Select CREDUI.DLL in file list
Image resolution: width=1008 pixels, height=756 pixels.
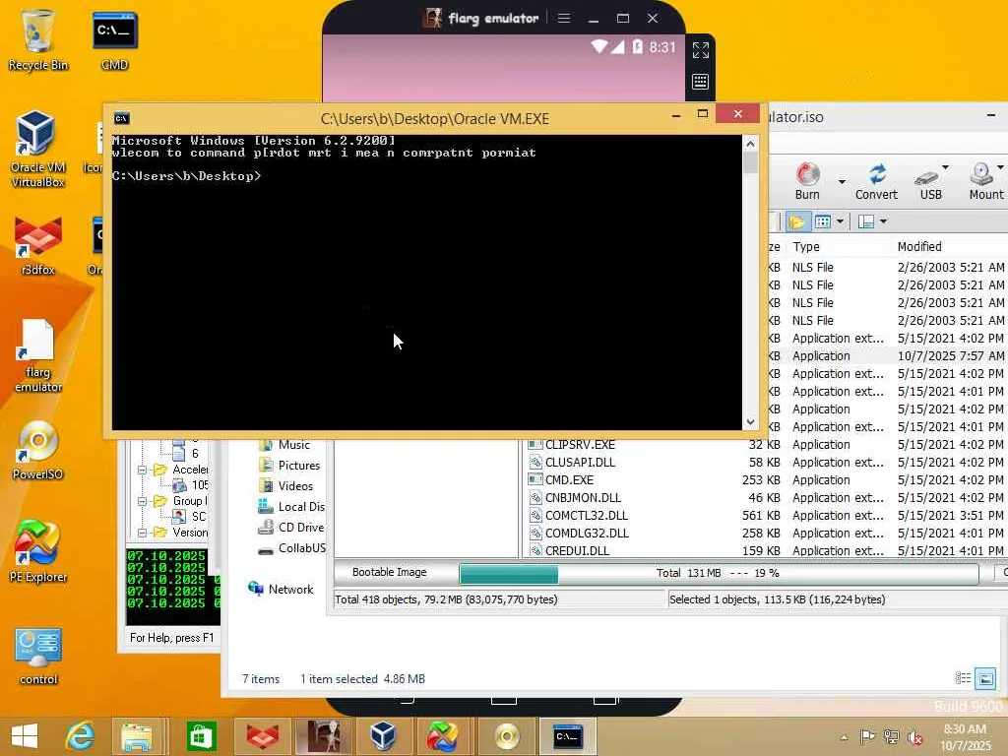pos(577,550)
